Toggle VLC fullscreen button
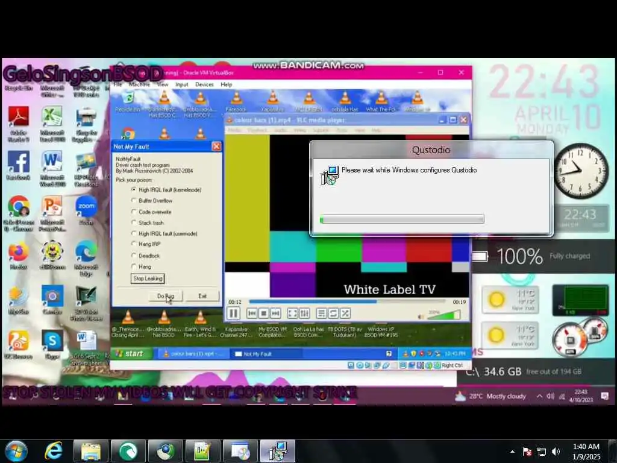Viewport: 617px width, 463px height. pos(292,313)
